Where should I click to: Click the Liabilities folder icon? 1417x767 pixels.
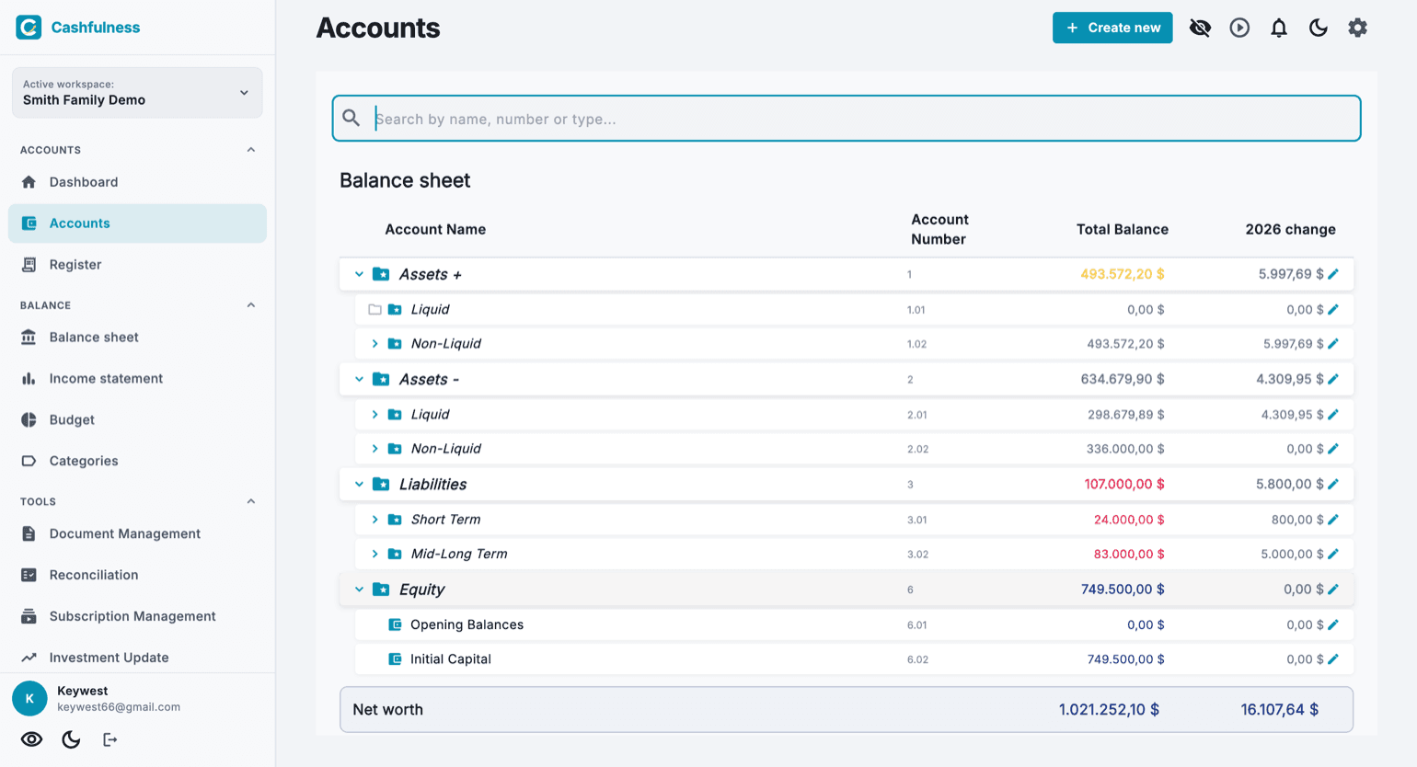381,484
